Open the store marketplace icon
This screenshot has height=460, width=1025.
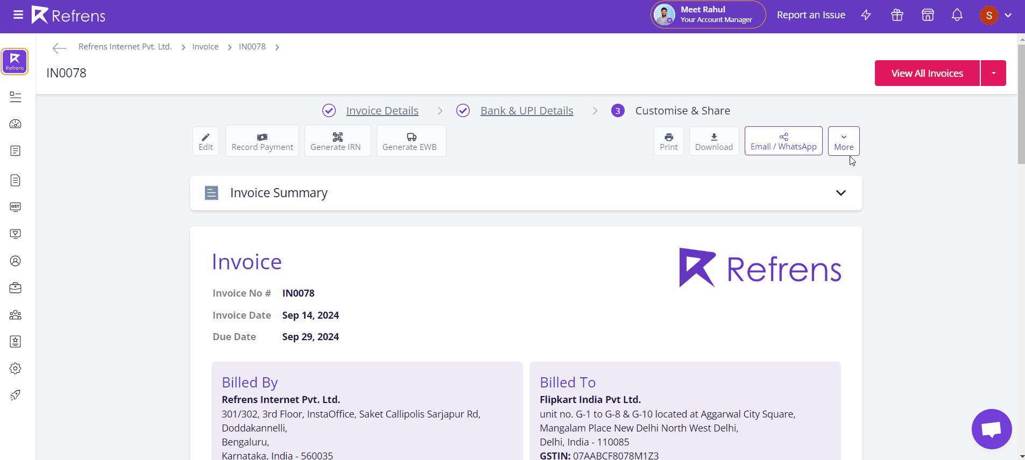pos(928,15)
